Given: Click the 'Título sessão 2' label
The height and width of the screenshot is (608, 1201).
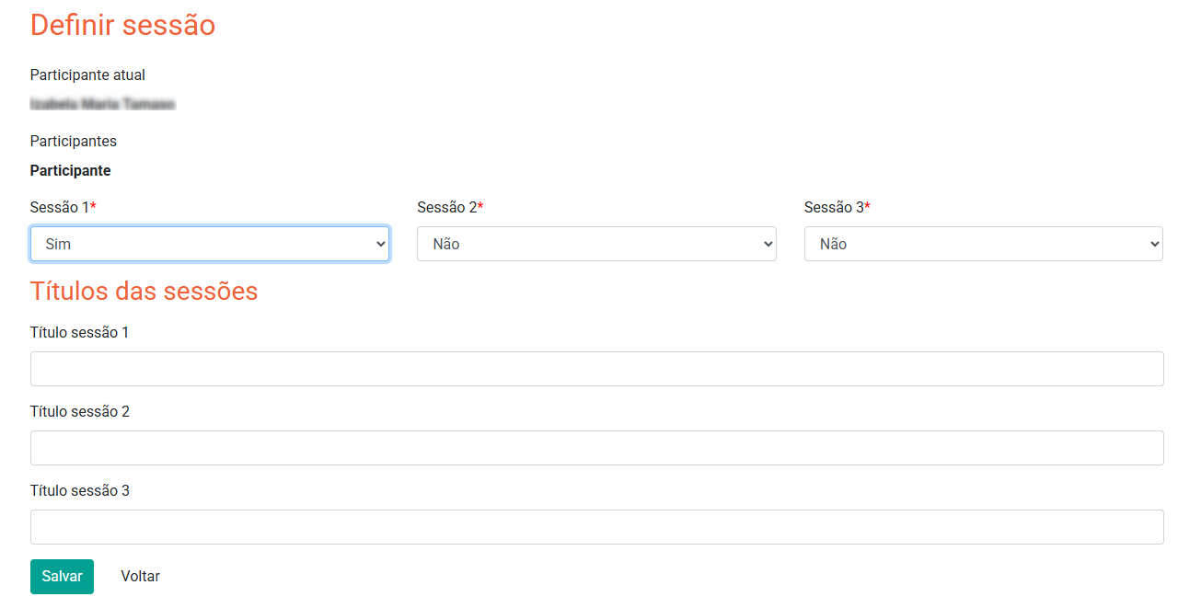Looking at the screenshot, I should point(80,412).
